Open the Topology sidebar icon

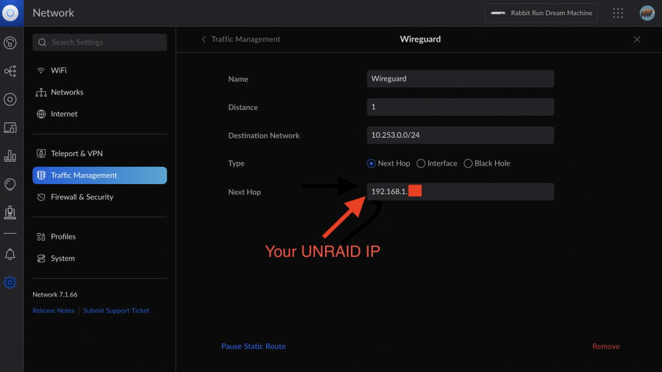pyautogui.click(x=10, y=71)
